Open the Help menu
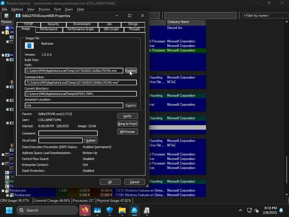289x217 pixels. point(80,9)
